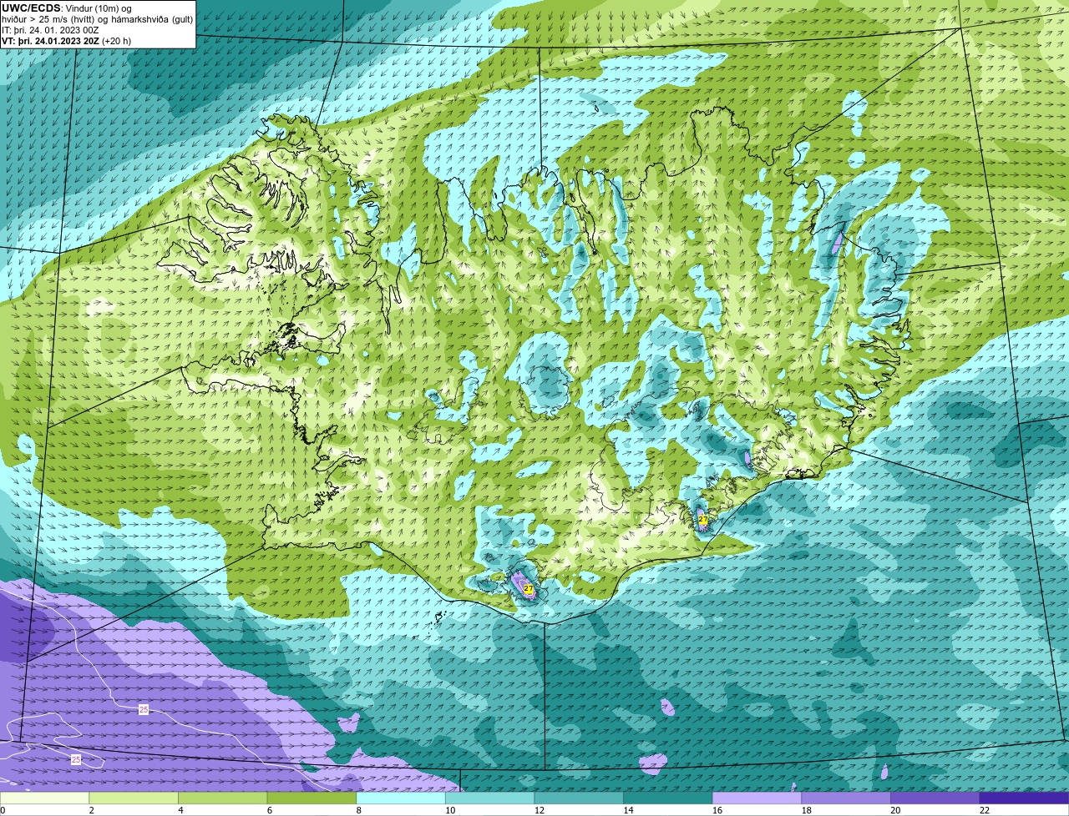Click the 'IT: þri. 24. 01. 2023 00Z' line
The width and height of the screenshot is (1069, 816).
tap(50, 30)
